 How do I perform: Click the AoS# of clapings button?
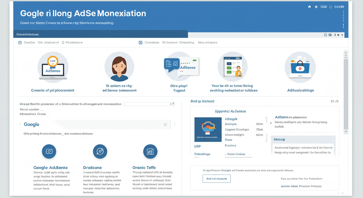point(217,179)
